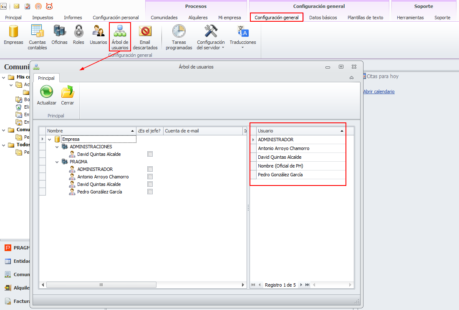Screen dimensions: 459x310
Task: Collapse the PRAGMA tree node
Action: click(x=57, y=162)
